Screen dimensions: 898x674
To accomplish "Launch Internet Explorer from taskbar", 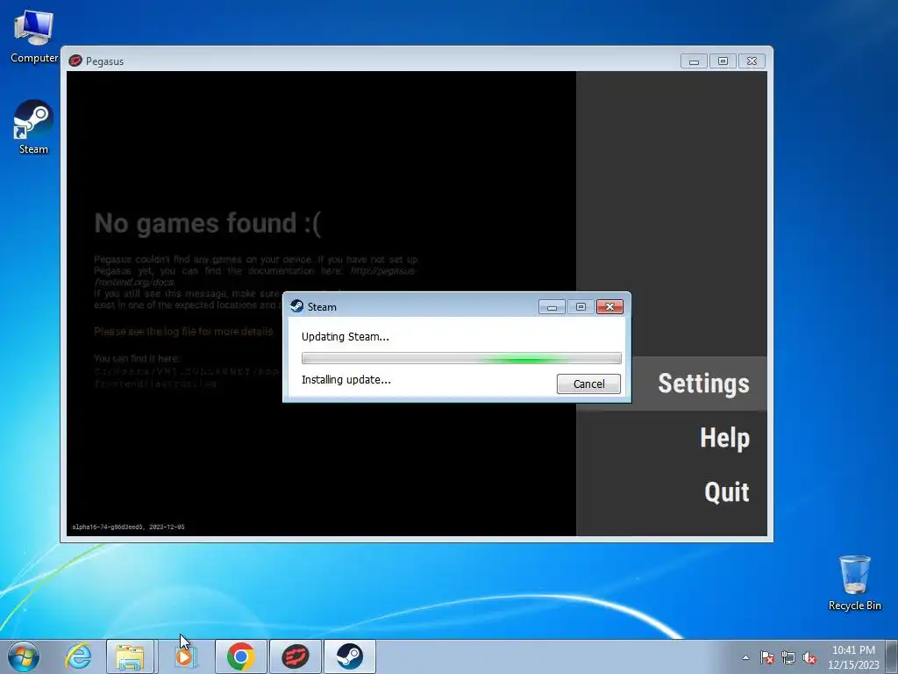I will [x=78, y=656].
